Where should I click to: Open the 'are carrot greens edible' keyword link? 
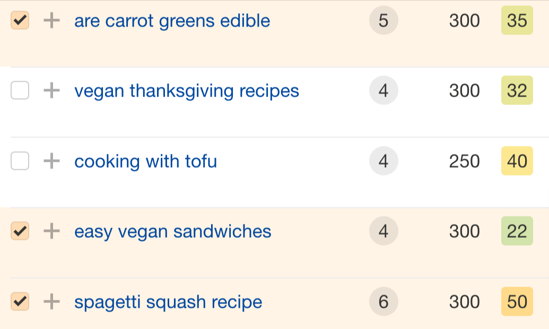(172, 21)
